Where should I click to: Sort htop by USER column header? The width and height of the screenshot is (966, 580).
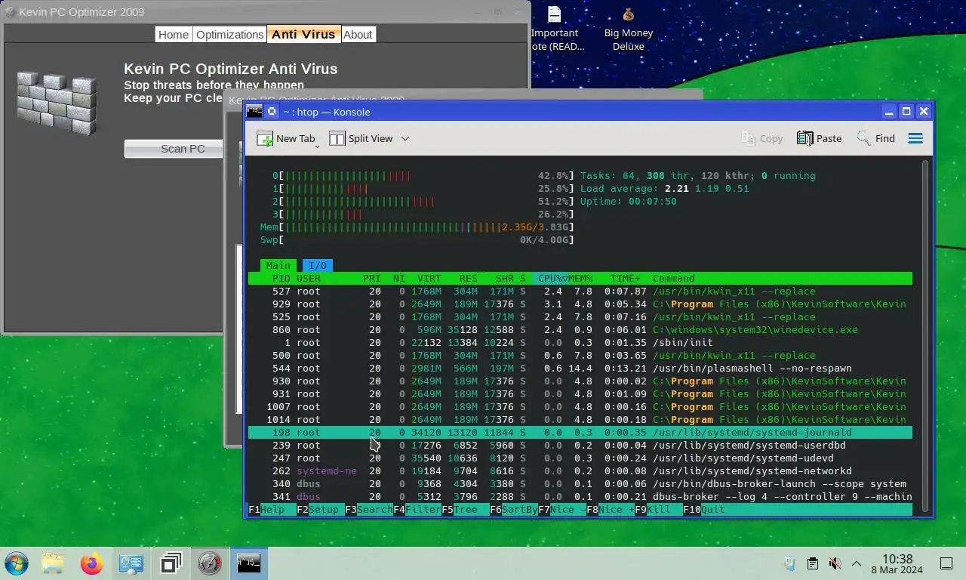click(x=309, y=278)
